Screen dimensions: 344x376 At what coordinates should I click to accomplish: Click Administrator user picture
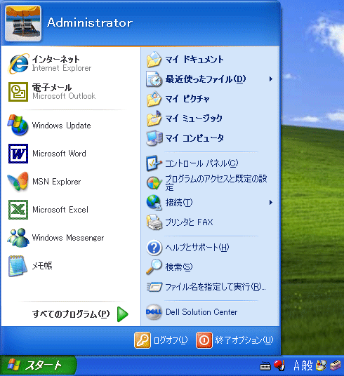(23, 23)
